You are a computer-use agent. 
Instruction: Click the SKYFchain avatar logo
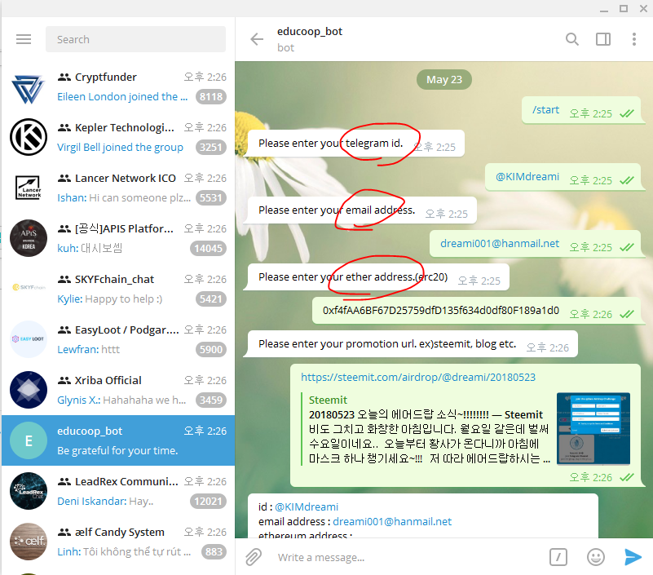(29, 289)
